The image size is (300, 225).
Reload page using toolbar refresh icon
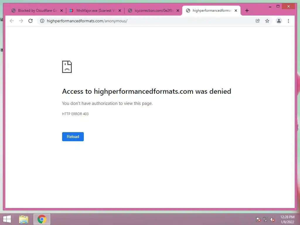30,21
